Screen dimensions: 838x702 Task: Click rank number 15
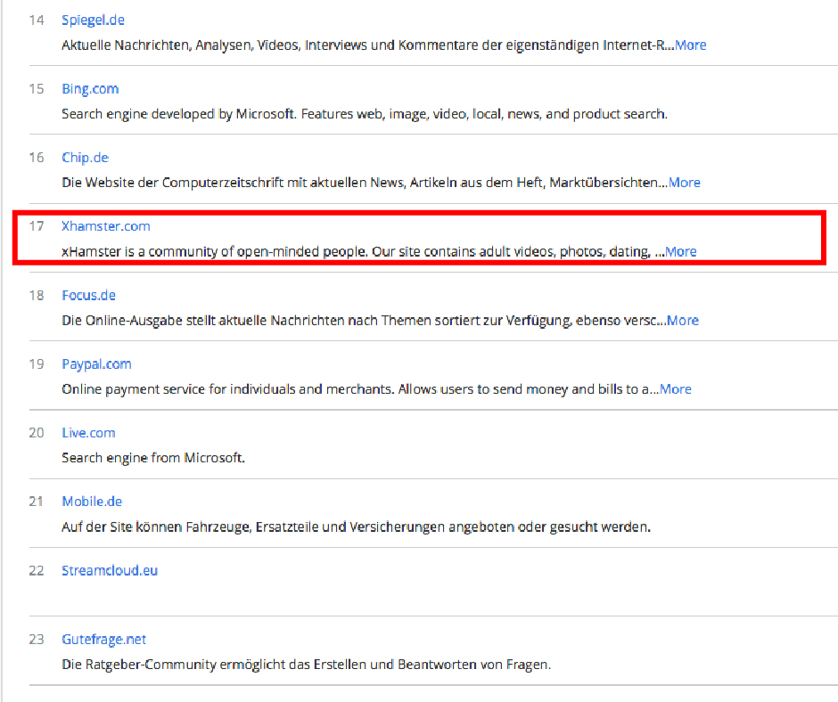pyautogui.click(x=37, y=89)
